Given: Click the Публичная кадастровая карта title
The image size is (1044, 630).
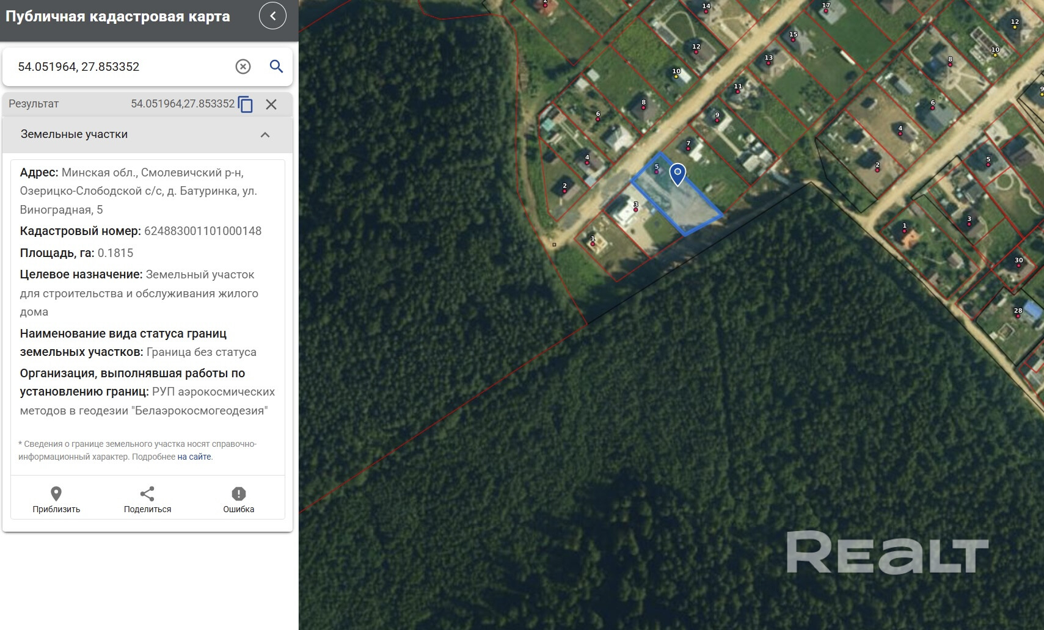Looking at the screenshot, I should point(118,16).
